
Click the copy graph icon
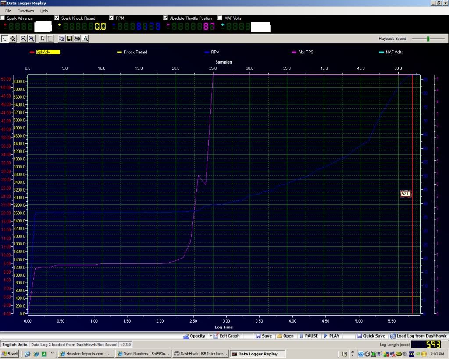pyautogui.click(x=61, y=39)
